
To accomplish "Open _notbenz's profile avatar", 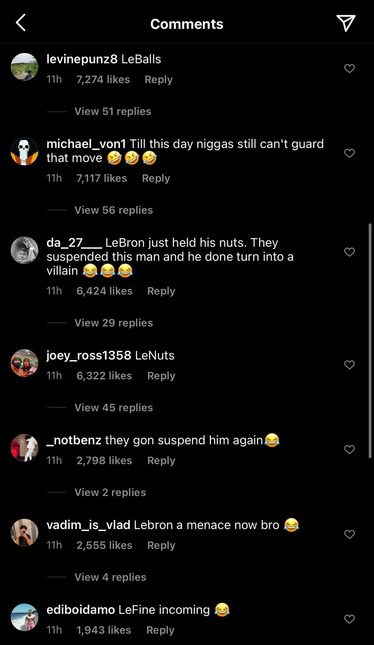I will (25, 448).
